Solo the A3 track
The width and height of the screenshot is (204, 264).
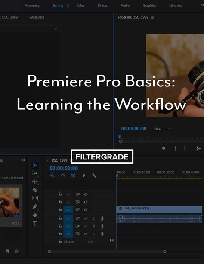pyautogui.click(x=94, y=234)
